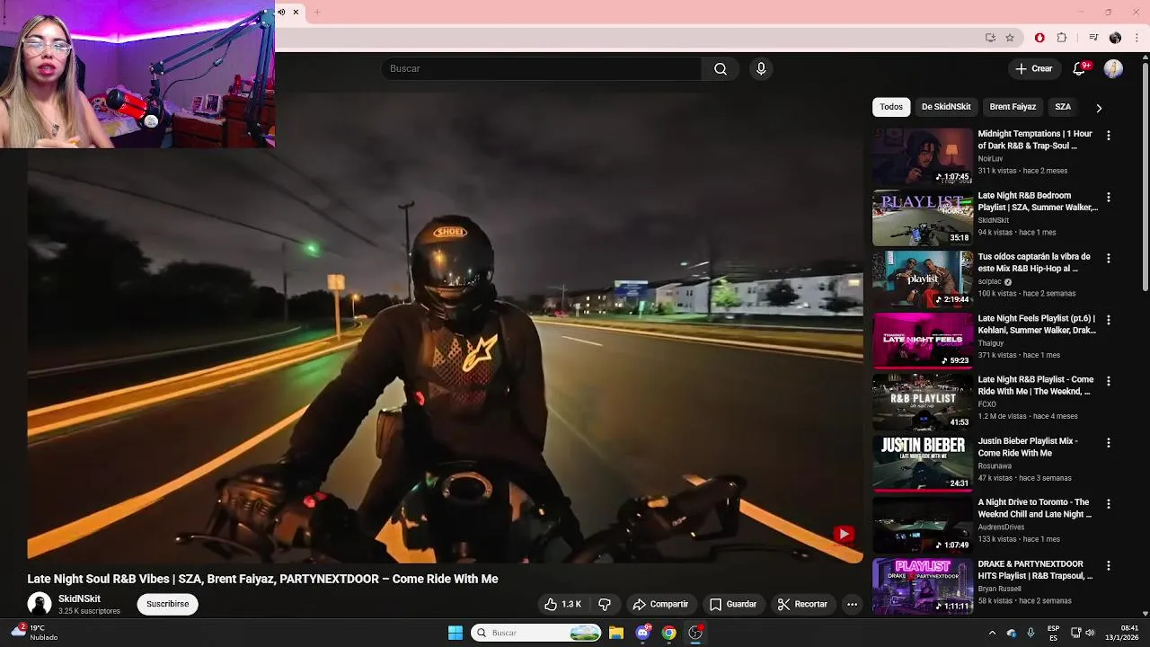Open the SkidNSkit channel name link
Image resolution: width=1150 pixels, height=647 pixels.
pos(79,598)
